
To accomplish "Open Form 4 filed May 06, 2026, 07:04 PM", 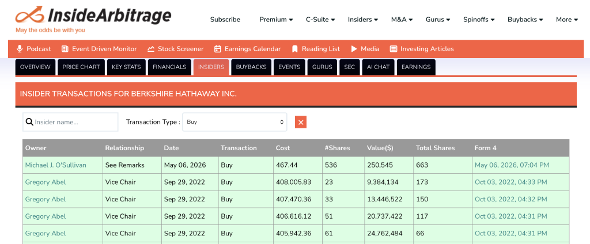I will [x=512, y=165].
